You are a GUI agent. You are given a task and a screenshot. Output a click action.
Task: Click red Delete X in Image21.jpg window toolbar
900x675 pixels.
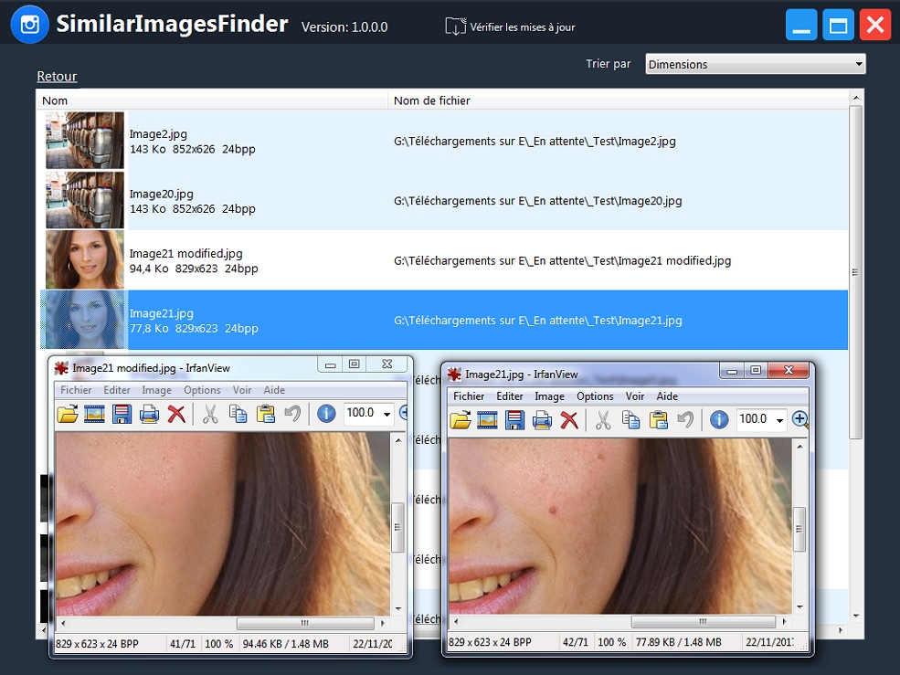569,419
